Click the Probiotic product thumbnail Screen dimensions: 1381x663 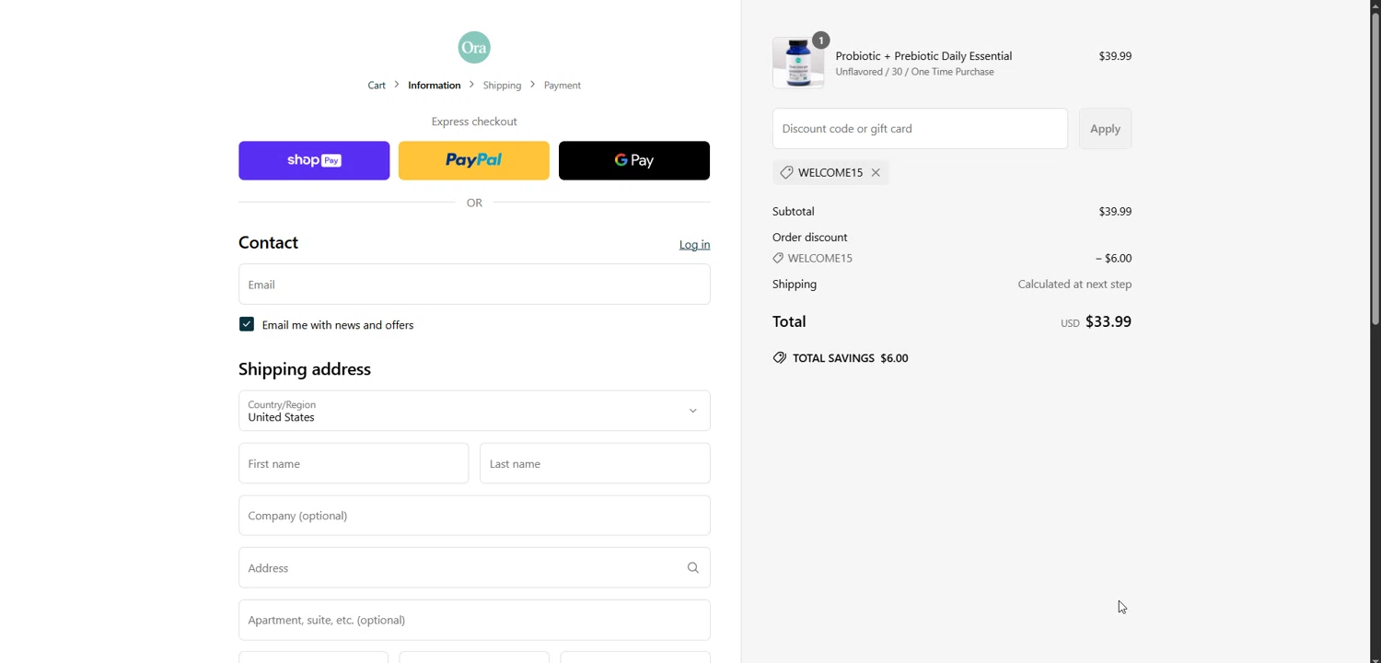coord(798,64)
